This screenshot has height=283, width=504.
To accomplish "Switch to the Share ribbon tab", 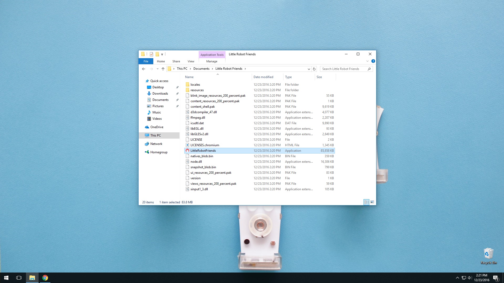I will point(176,61).
